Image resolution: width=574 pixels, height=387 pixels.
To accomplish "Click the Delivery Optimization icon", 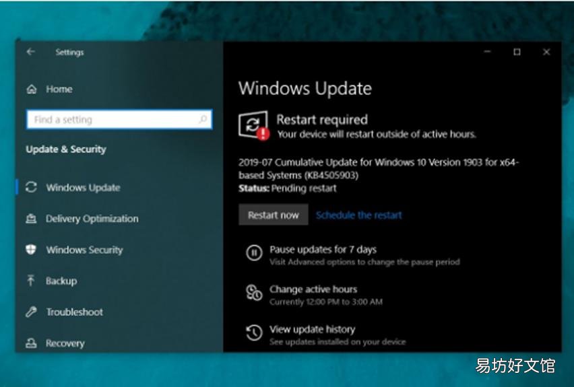I will (x=31, y=219).
